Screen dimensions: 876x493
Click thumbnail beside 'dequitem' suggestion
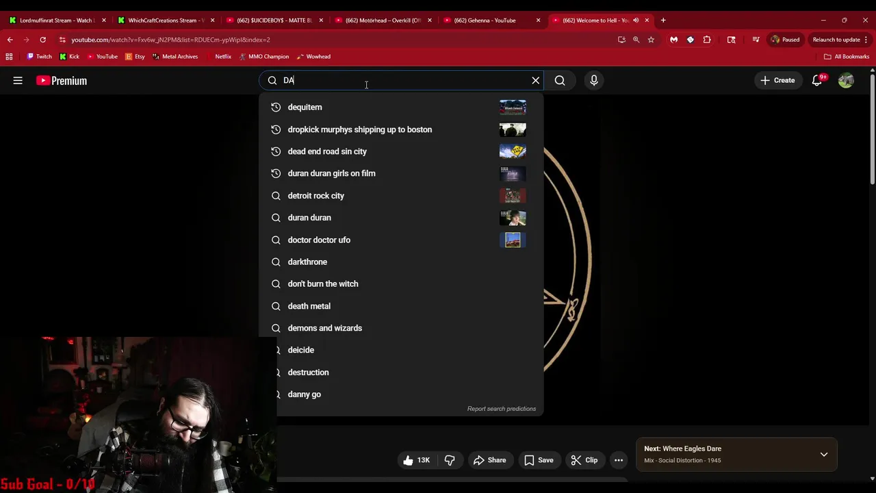click(513, 107)
